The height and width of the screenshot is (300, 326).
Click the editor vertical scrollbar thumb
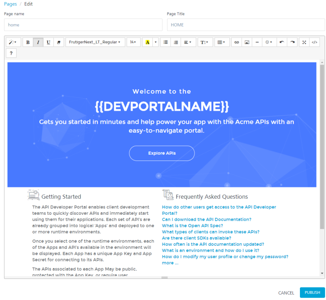pyautogui.click(x=322, y=147)
